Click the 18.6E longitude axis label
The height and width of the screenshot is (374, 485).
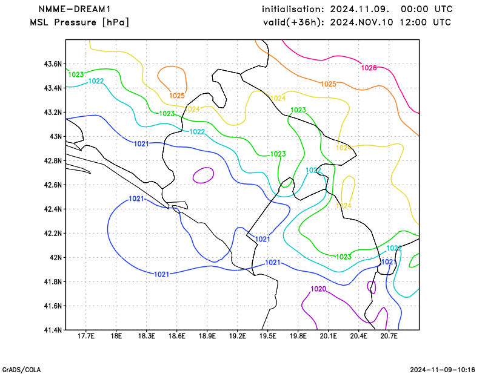tap(177, 336)
